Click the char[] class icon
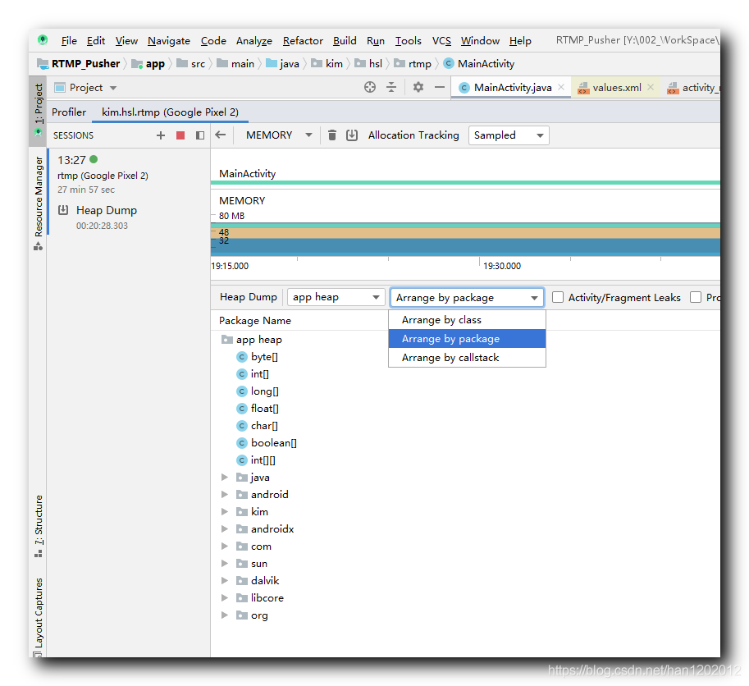 (242, 426)
